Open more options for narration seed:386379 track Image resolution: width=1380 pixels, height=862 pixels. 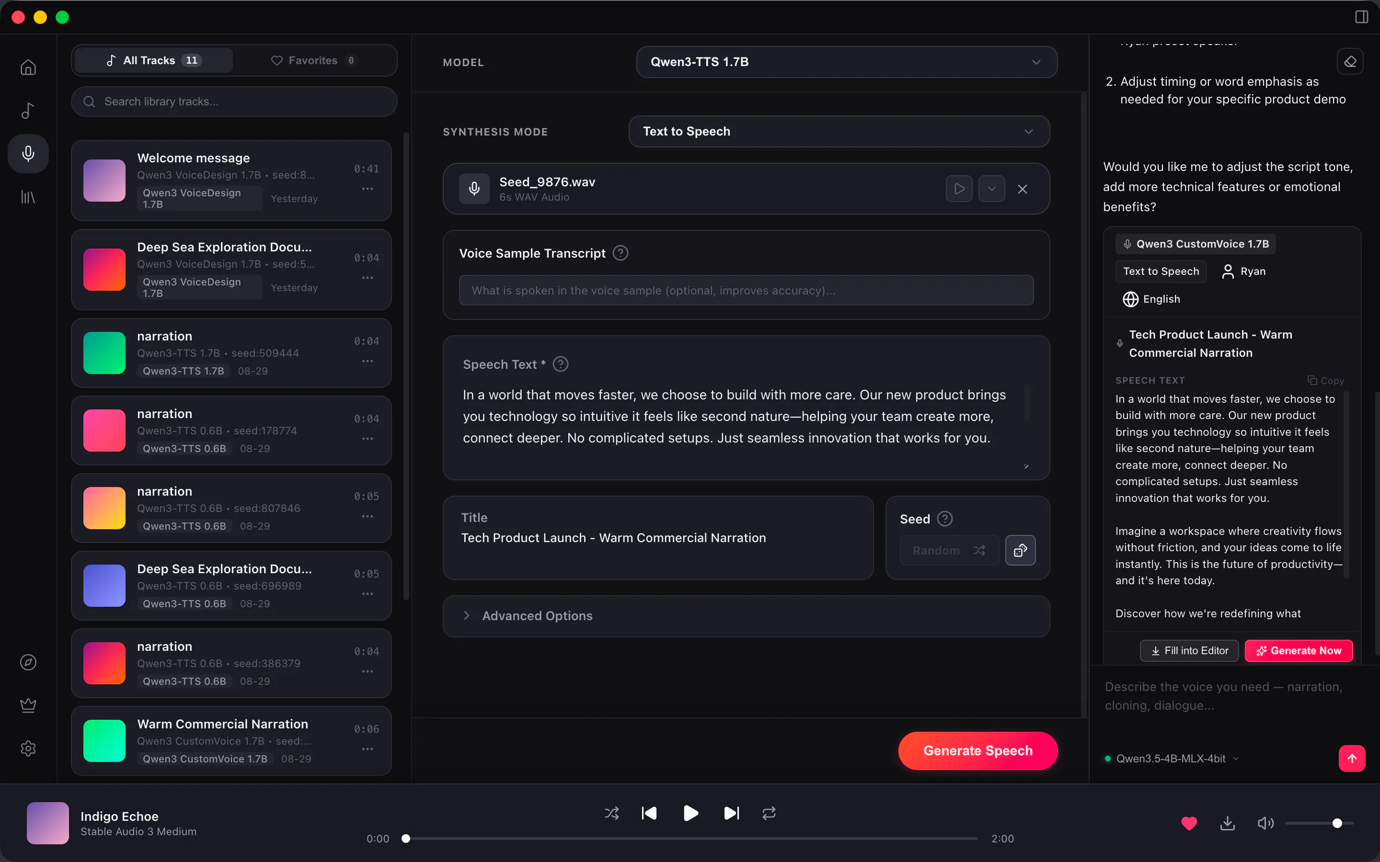click(367, 671)
